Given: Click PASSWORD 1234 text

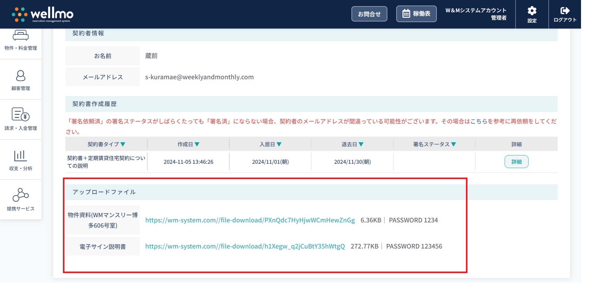Looking at the screenshot, I should pos(413,220).
